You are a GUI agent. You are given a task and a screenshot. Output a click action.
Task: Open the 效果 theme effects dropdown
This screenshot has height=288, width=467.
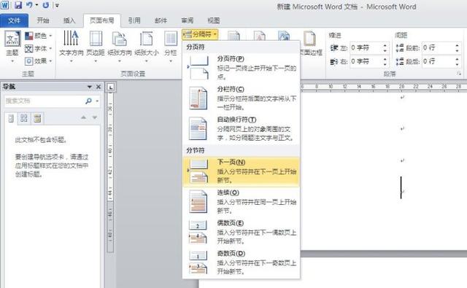point(39,61)
